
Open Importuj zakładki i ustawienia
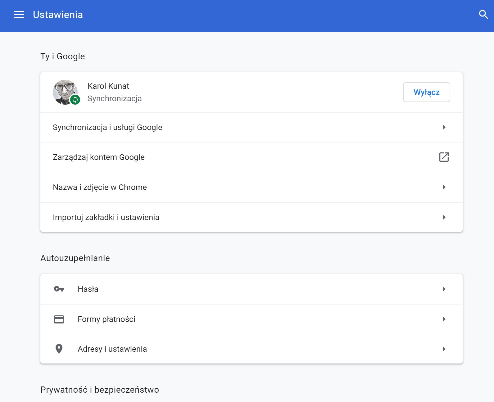coord(252,217)
